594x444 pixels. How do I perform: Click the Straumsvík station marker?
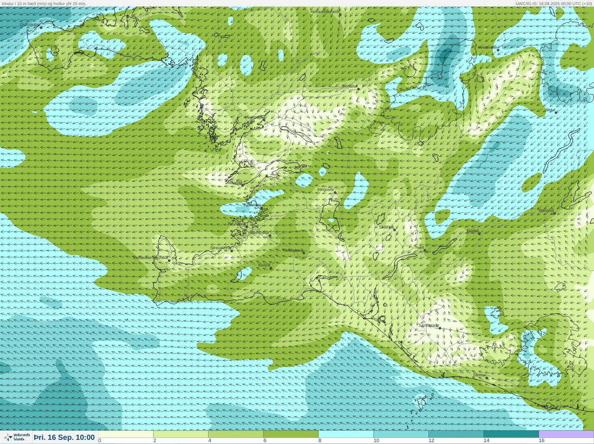pos(231,251)
